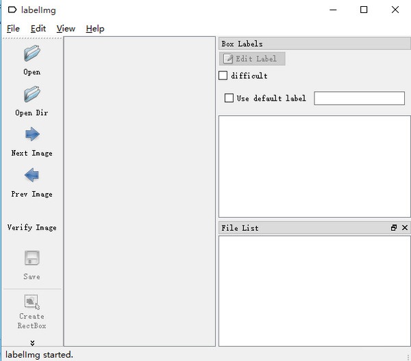Image resolution: width=411 pixels, height=361 pixels.
Task: Go to Prev Image arrow
Action: 32,176
